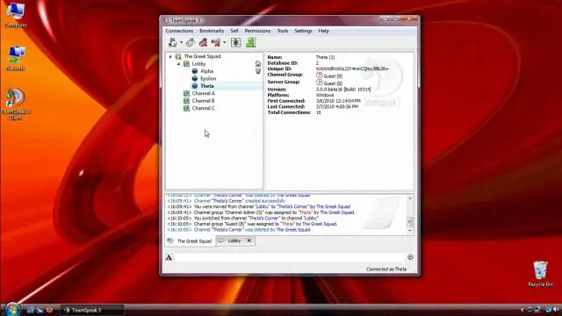The height and width of the screenshot is (316, 562).
Task: Open the Network desktop icon
Action: click(x=16, y=59)
